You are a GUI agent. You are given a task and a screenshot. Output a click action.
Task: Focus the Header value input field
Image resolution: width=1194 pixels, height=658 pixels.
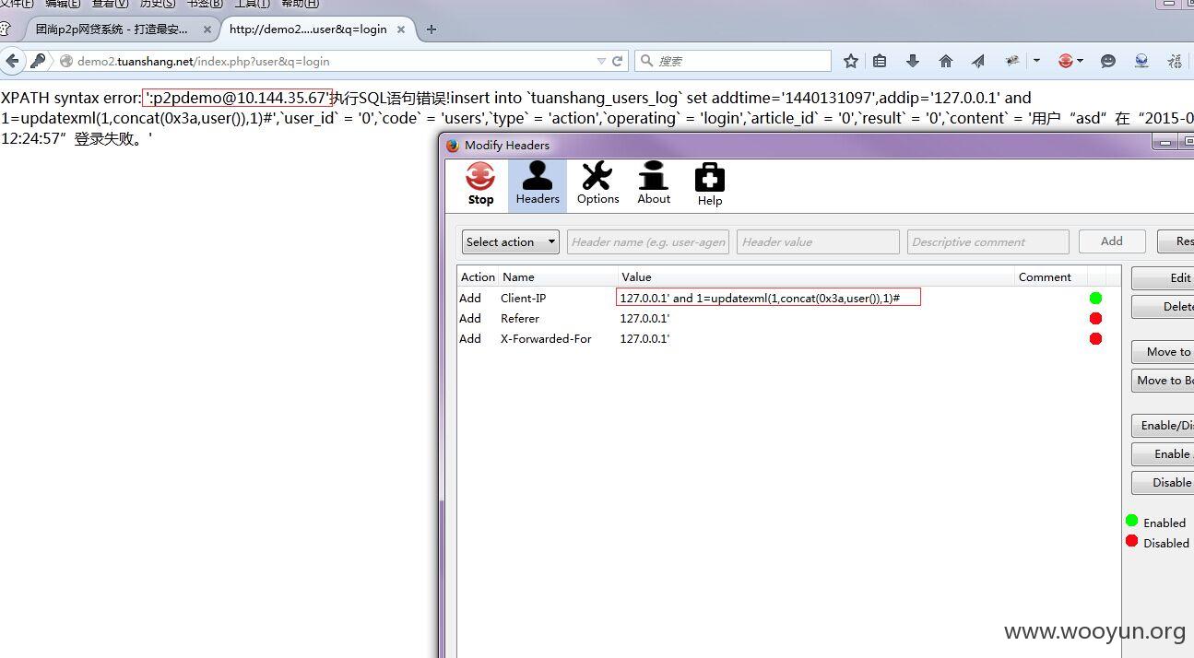coord(818,241)
